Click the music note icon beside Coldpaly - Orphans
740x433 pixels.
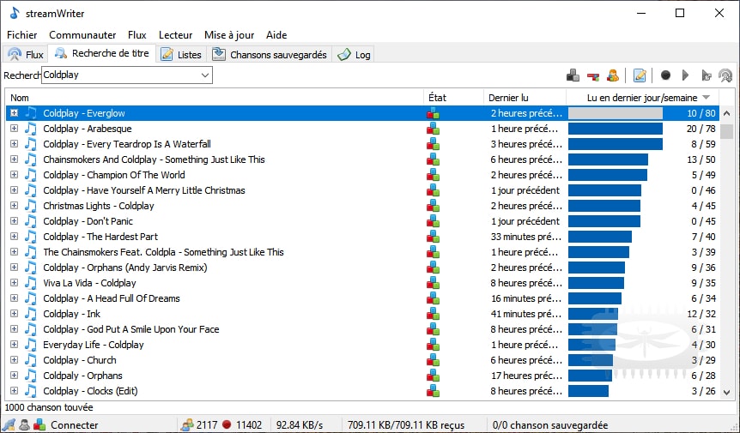(31, 376)
